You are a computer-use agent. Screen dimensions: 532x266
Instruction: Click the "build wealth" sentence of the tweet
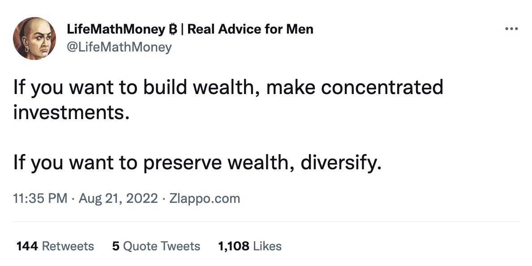pyautogui.click(x=228, y=99)
